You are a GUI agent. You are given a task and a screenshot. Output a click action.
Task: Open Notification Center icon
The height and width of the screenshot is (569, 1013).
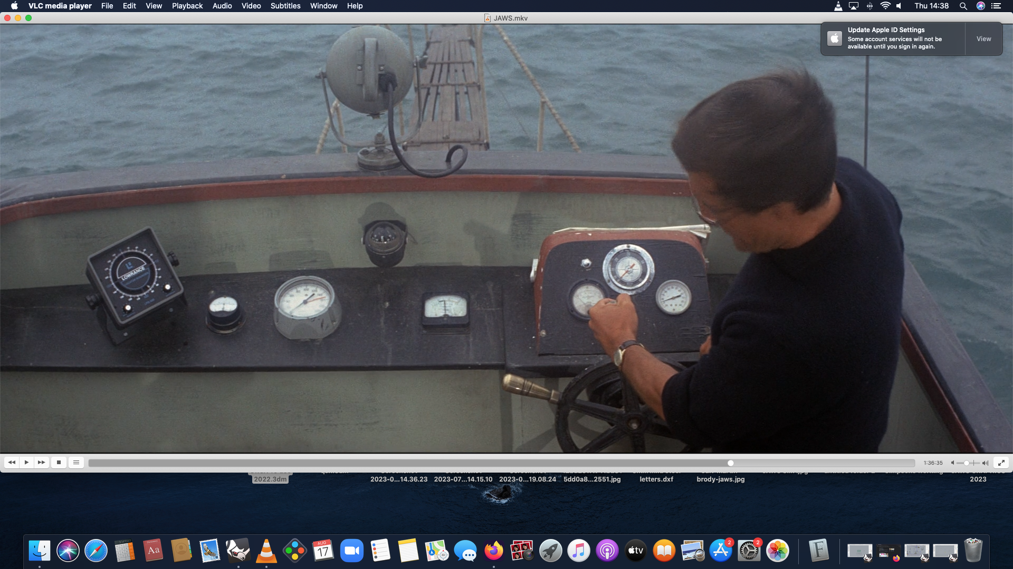[996, 6]
